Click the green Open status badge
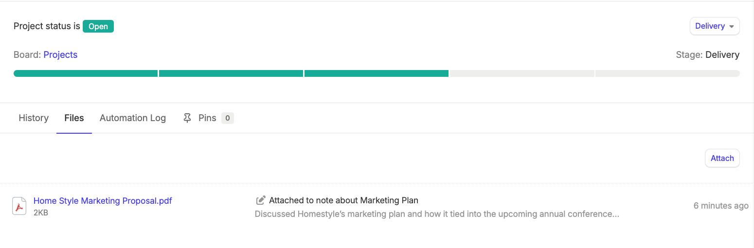This screenshot has width=754, height=248. pos(98,26)
